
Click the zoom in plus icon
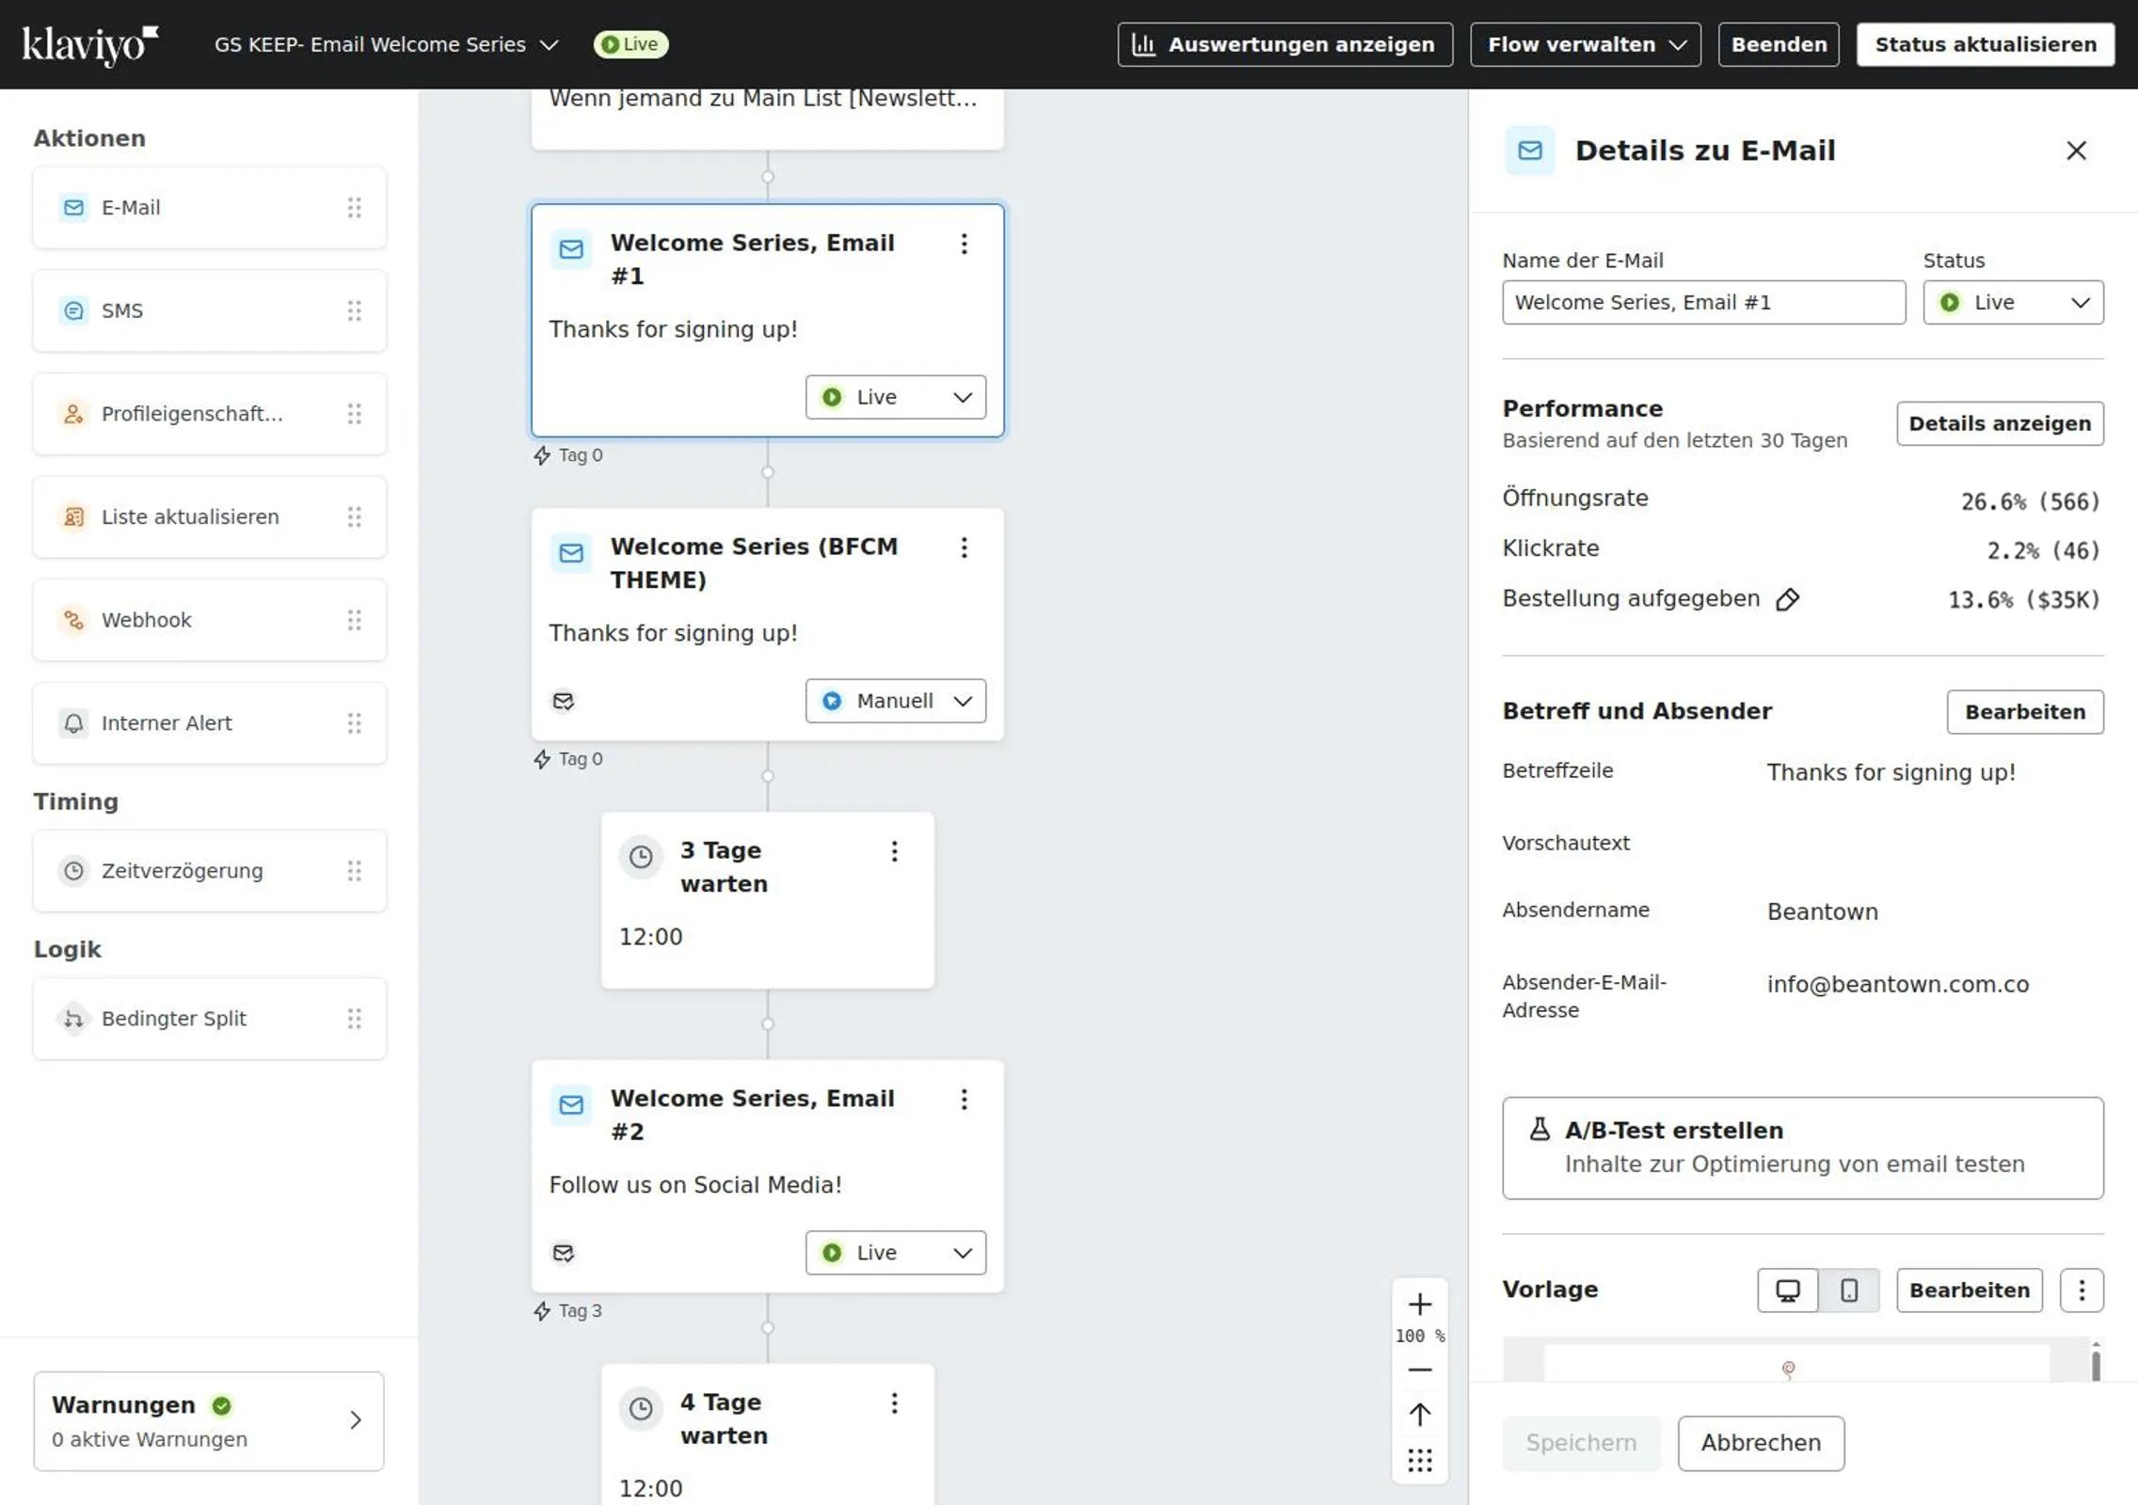1419,1305
